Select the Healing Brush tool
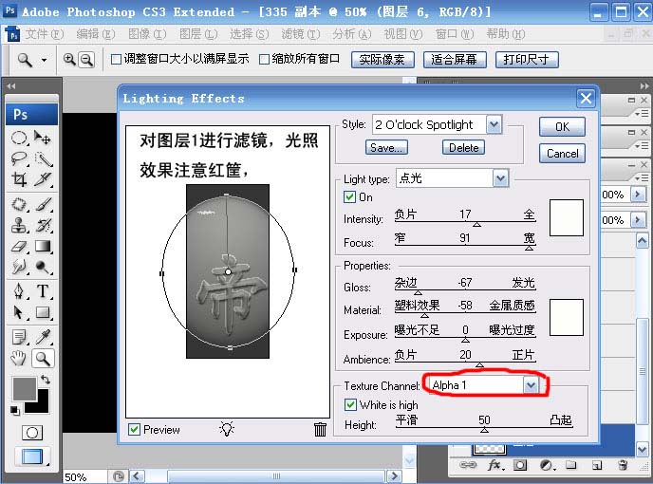Image resolution: width=653 pixels, height=484 pixels. coord(19,204)
